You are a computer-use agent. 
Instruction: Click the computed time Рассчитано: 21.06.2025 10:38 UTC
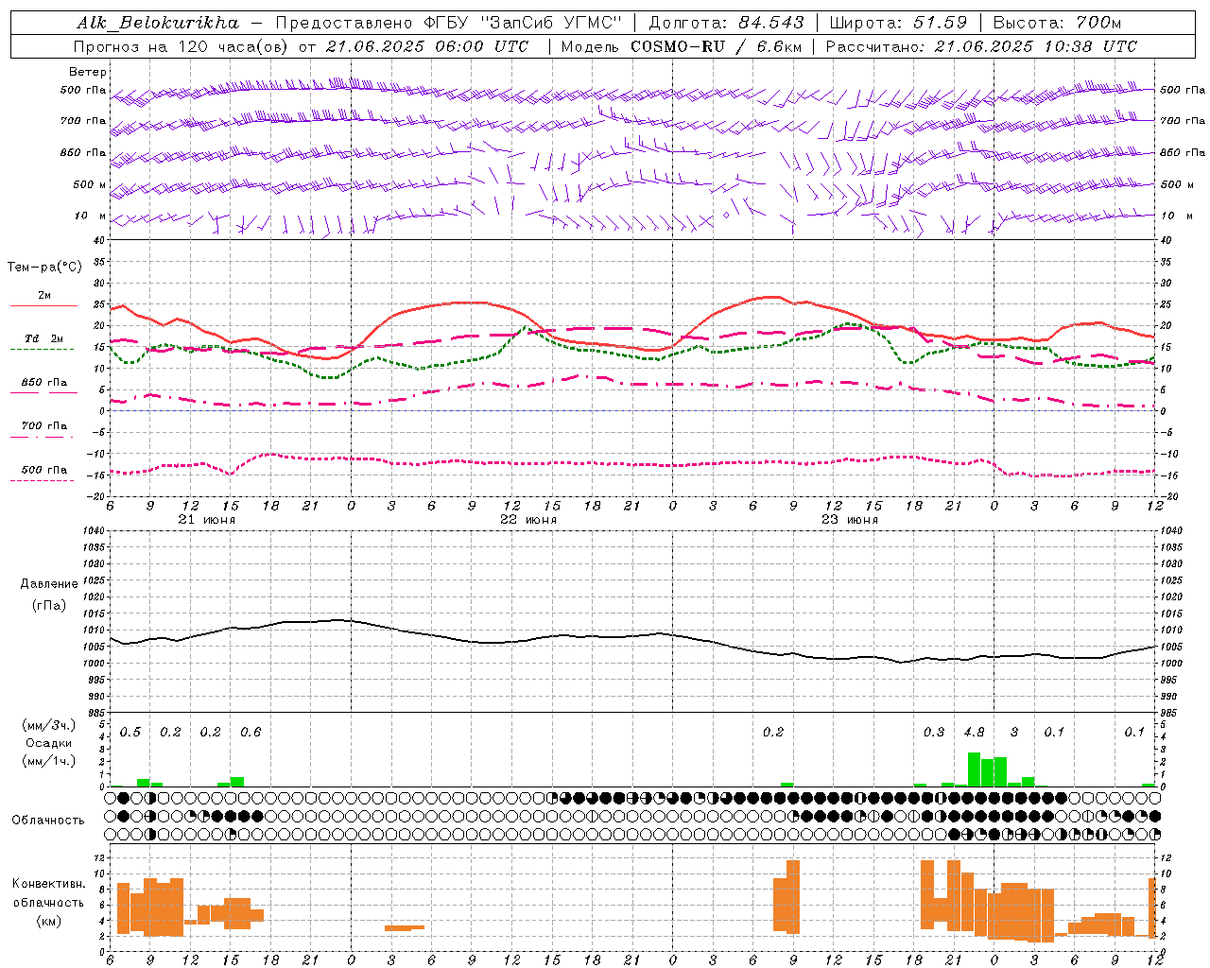(981, 46)
